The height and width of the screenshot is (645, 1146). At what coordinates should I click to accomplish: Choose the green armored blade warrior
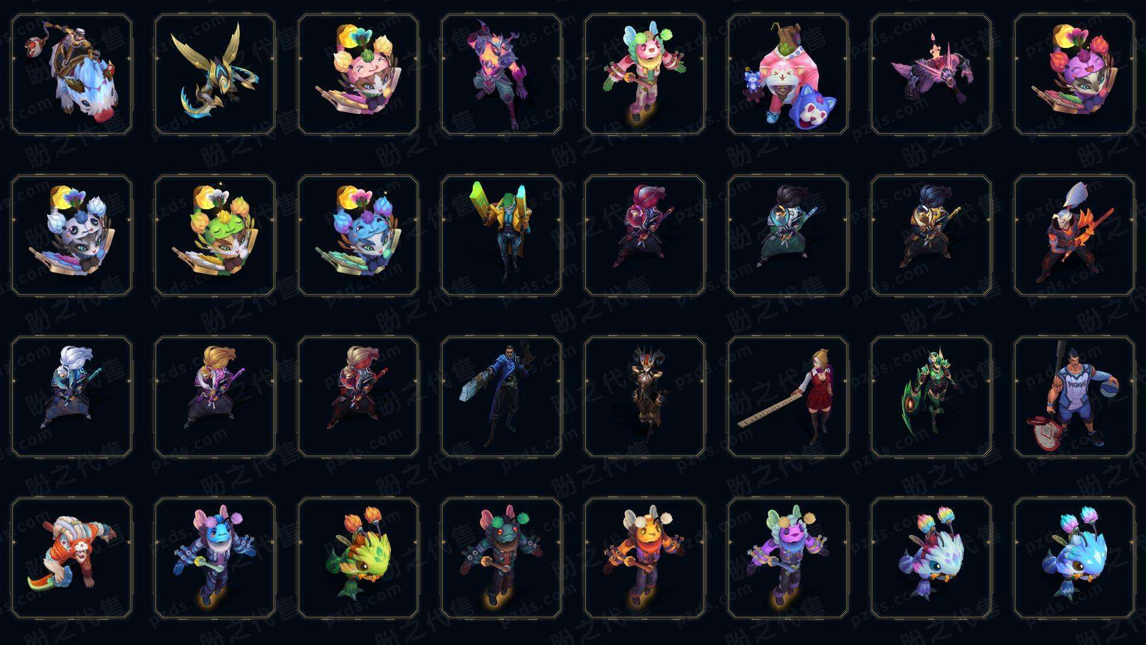(x=931, y=397)
